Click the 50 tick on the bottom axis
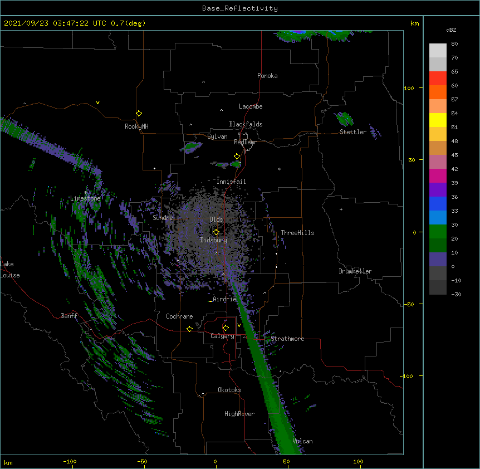Image resolution: width=480 pixels, height=469 pixels. pos(286,461)
